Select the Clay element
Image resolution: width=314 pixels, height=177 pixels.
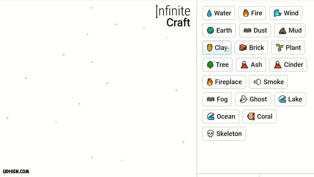(217, 48)
